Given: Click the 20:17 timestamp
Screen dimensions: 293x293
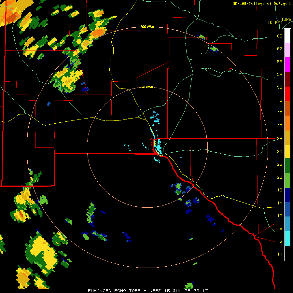Looking at the screenshot, I should point(201,291).
